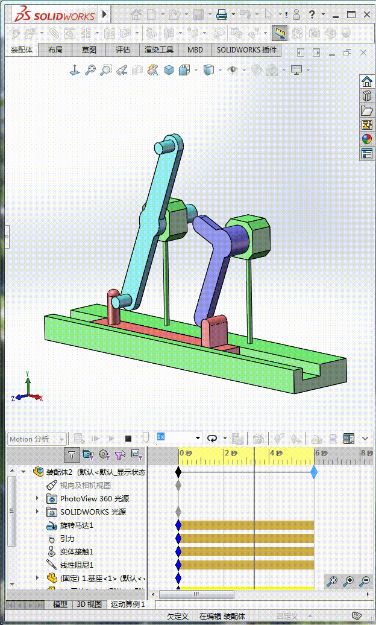Open the View Palette task pane icon
Viewport: 376px width, 625px height.
tap(367, 125)
